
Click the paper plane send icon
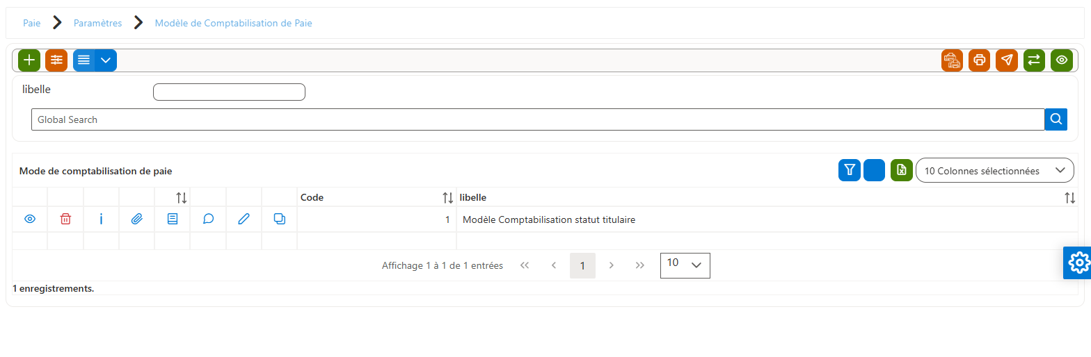click(1007, 60)
